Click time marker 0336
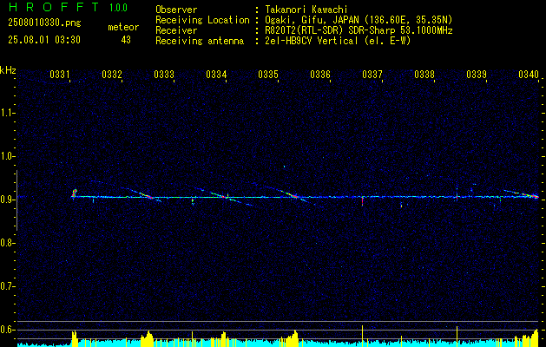The width and height of the screenshot is (546, 347). (x=320, y=75)
